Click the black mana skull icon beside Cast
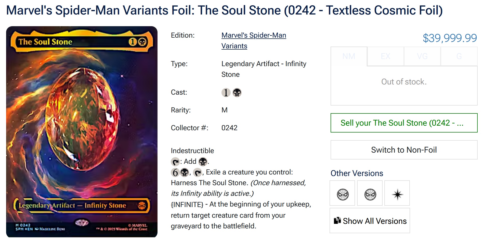Viewport: 483px width, 249px height. pos(237,93)
